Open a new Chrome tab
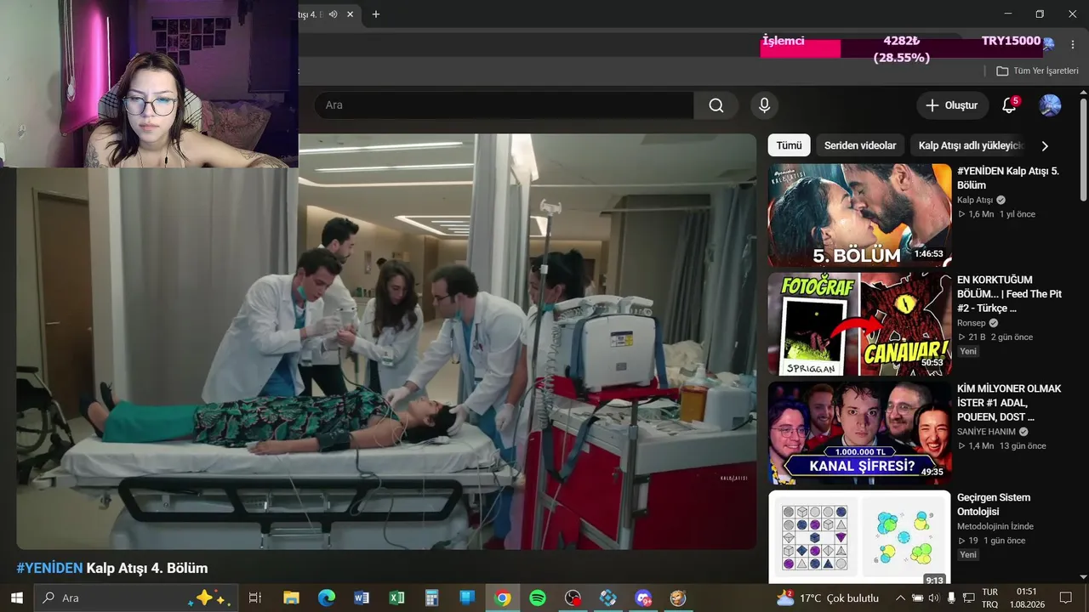 pos(376,14)
